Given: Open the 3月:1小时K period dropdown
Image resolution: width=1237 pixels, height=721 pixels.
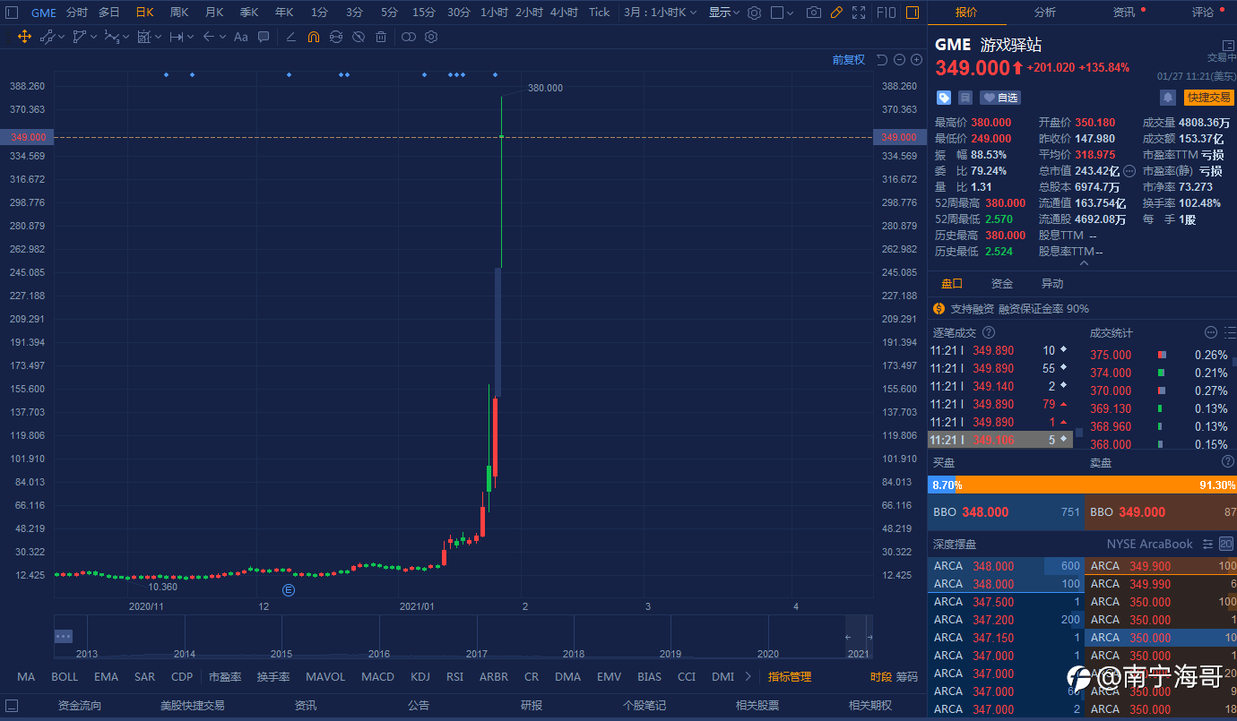Looking at the screenshot, I should (x=661, y=13).
